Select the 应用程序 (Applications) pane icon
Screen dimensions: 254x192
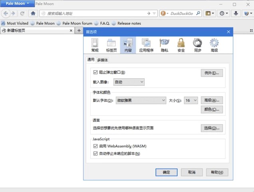146,45
